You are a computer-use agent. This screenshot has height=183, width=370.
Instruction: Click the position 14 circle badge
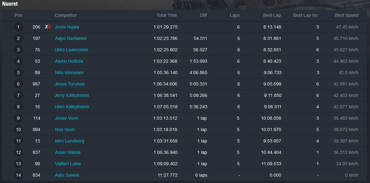pos(18,175)
